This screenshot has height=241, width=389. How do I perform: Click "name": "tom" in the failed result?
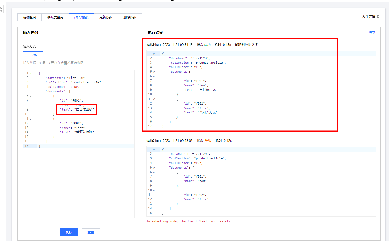point(195,181)
